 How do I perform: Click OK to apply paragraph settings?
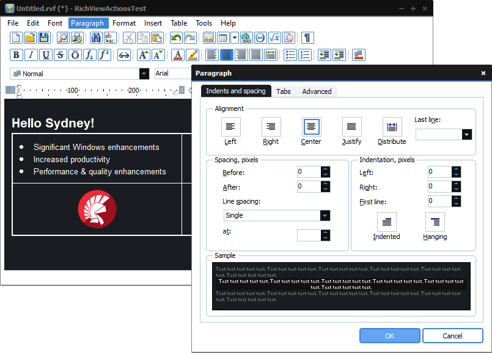coord(389,335)
